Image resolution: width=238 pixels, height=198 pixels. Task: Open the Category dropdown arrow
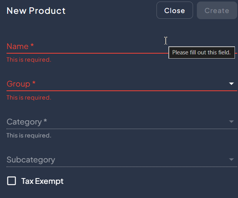pos(231,122)
